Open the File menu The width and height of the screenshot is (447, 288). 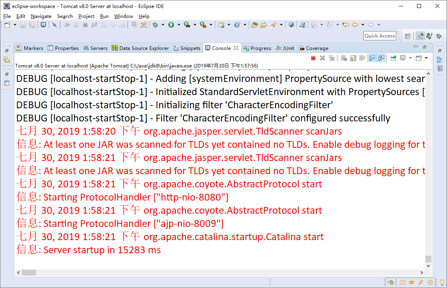[x=7, y=16]
